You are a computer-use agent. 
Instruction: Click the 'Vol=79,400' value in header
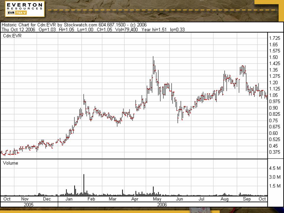(x=126, y=30)
